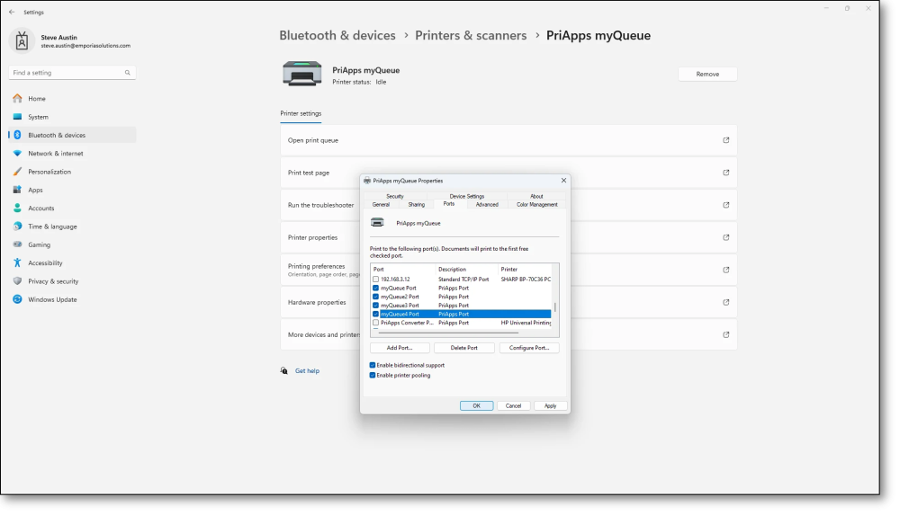Select Bluetooth & devices in sidebar
Viewport: 900px width, 515px height.
pos(72,136)
